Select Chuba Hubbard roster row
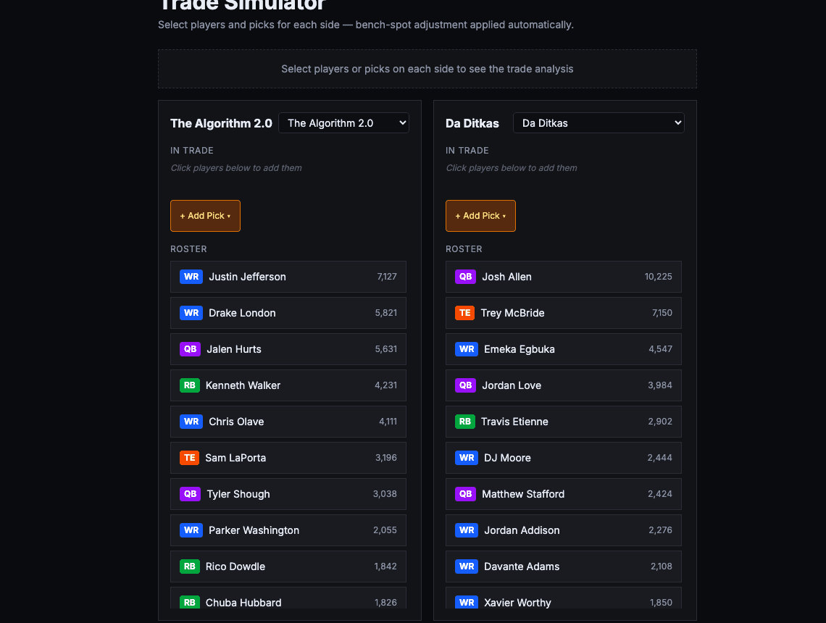This screenshot has width=826, height=623. pyautogui.click(x=288, y=598)
